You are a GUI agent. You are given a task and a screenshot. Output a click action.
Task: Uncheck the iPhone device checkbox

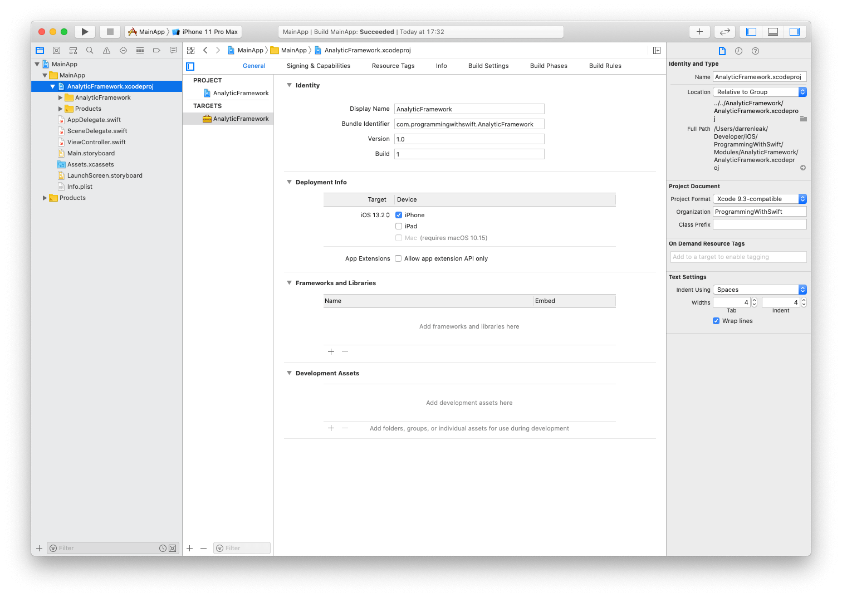click(x=399, y=215)
